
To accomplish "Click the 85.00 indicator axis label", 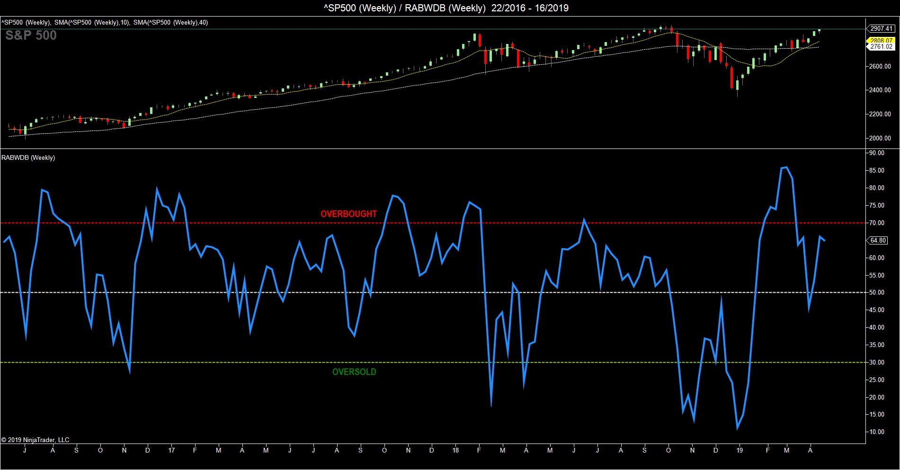I will [x=877, y=171].
